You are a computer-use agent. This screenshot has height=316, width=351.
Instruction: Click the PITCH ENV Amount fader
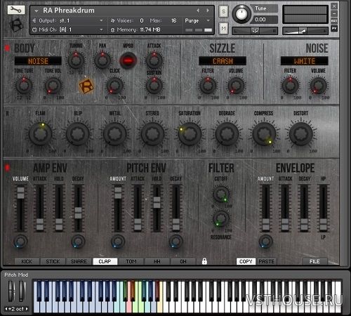pos(118,193)
